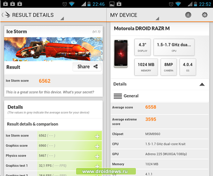Tap the first Play Store notification icon

click(x=5, y=4)
